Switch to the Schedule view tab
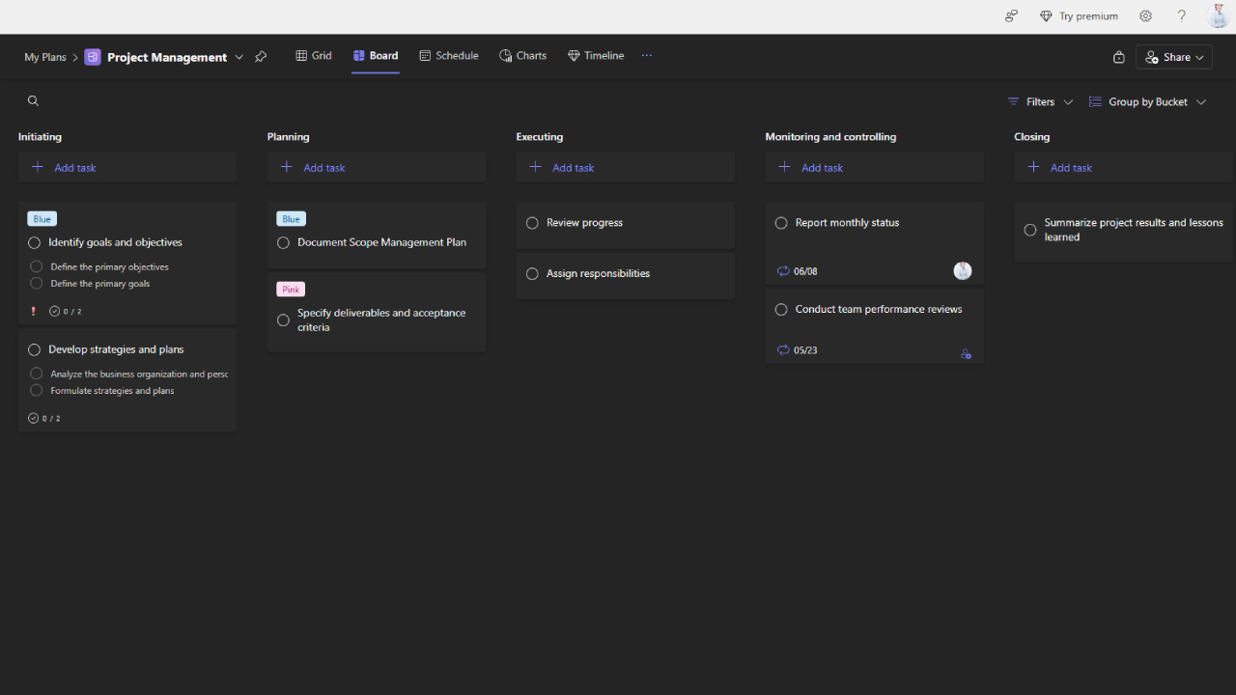1236x695 pixels. 449,55
